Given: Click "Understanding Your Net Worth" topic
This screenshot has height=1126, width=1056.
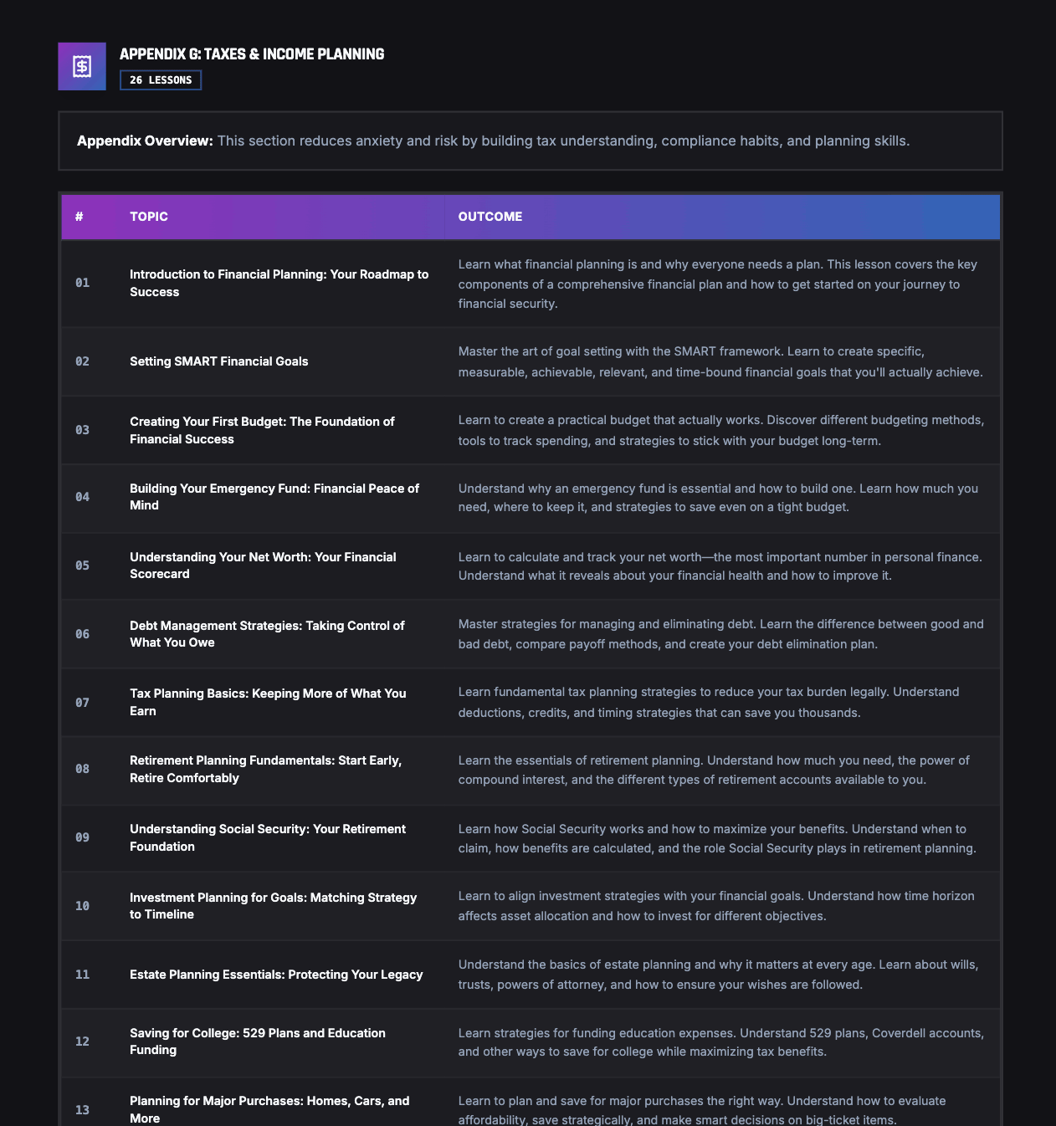Looking at the screenshot, I should 263,566.
